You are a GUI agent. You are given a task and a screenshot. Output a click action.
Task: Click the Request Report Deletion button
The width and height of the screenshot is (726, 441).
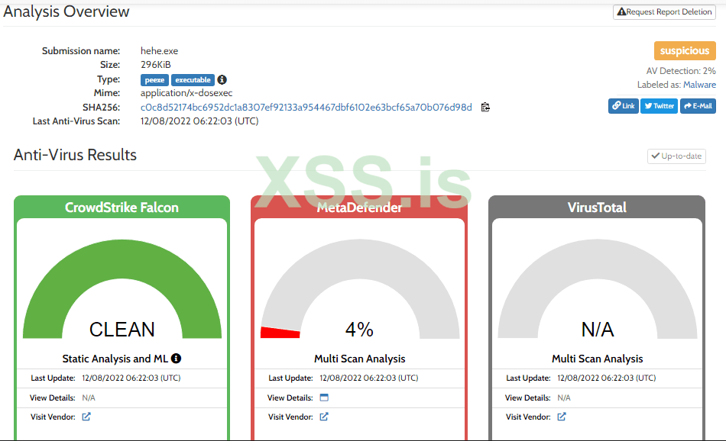click(x=664, y=12)
